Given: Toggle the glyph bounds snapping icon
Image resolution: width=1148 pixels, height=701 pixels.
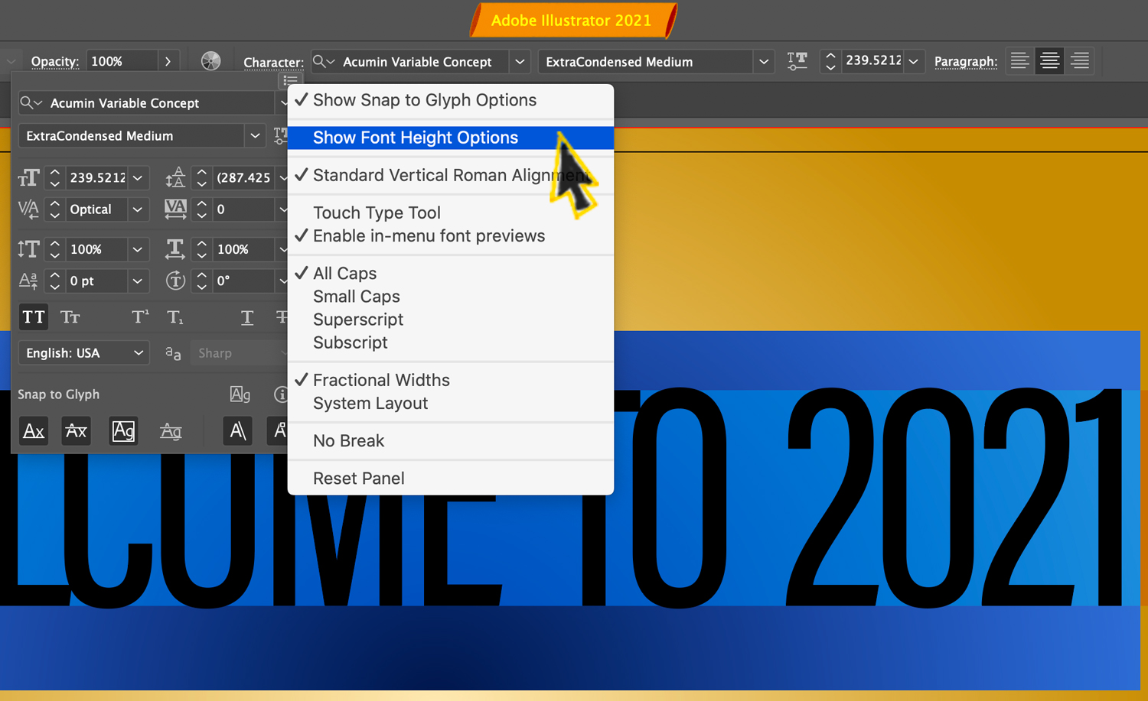Looking at the screenshot, I should click(123, 430).
